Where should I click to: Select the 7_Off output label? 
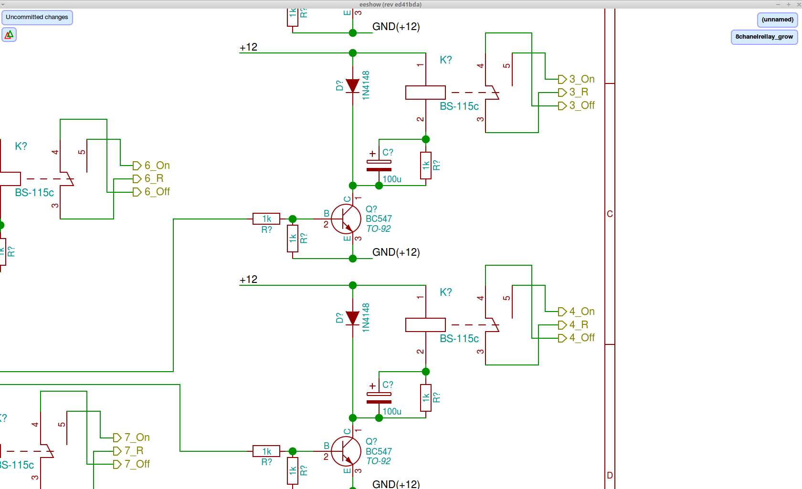tap(137, 464)
